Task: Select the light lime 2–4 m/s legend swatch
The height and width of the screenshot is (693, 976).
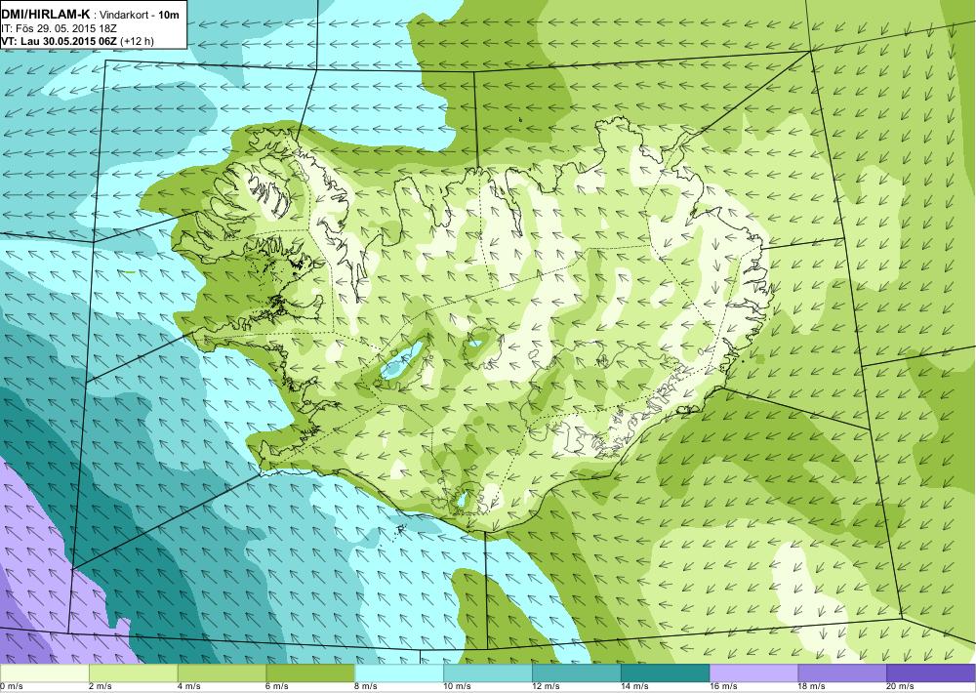Action: pyautogui.click(x=133, y=673)
